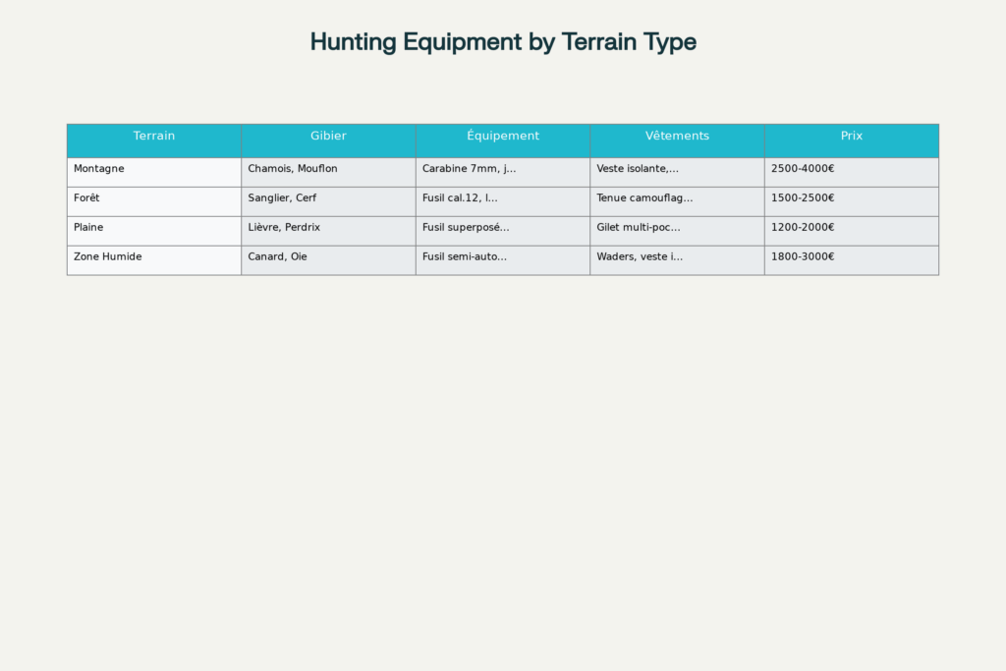The image size is (1006, 671).
Task: Click the Forêt row label
Action: click(x=154, y=202)
